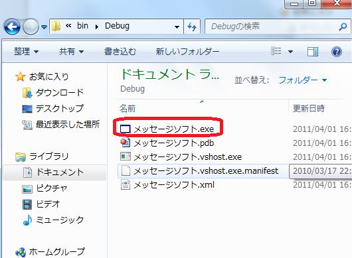Screen dimensions: 352x258
Task: Select the Debug breadcrumb in address bar
Action: coord(117,26)
